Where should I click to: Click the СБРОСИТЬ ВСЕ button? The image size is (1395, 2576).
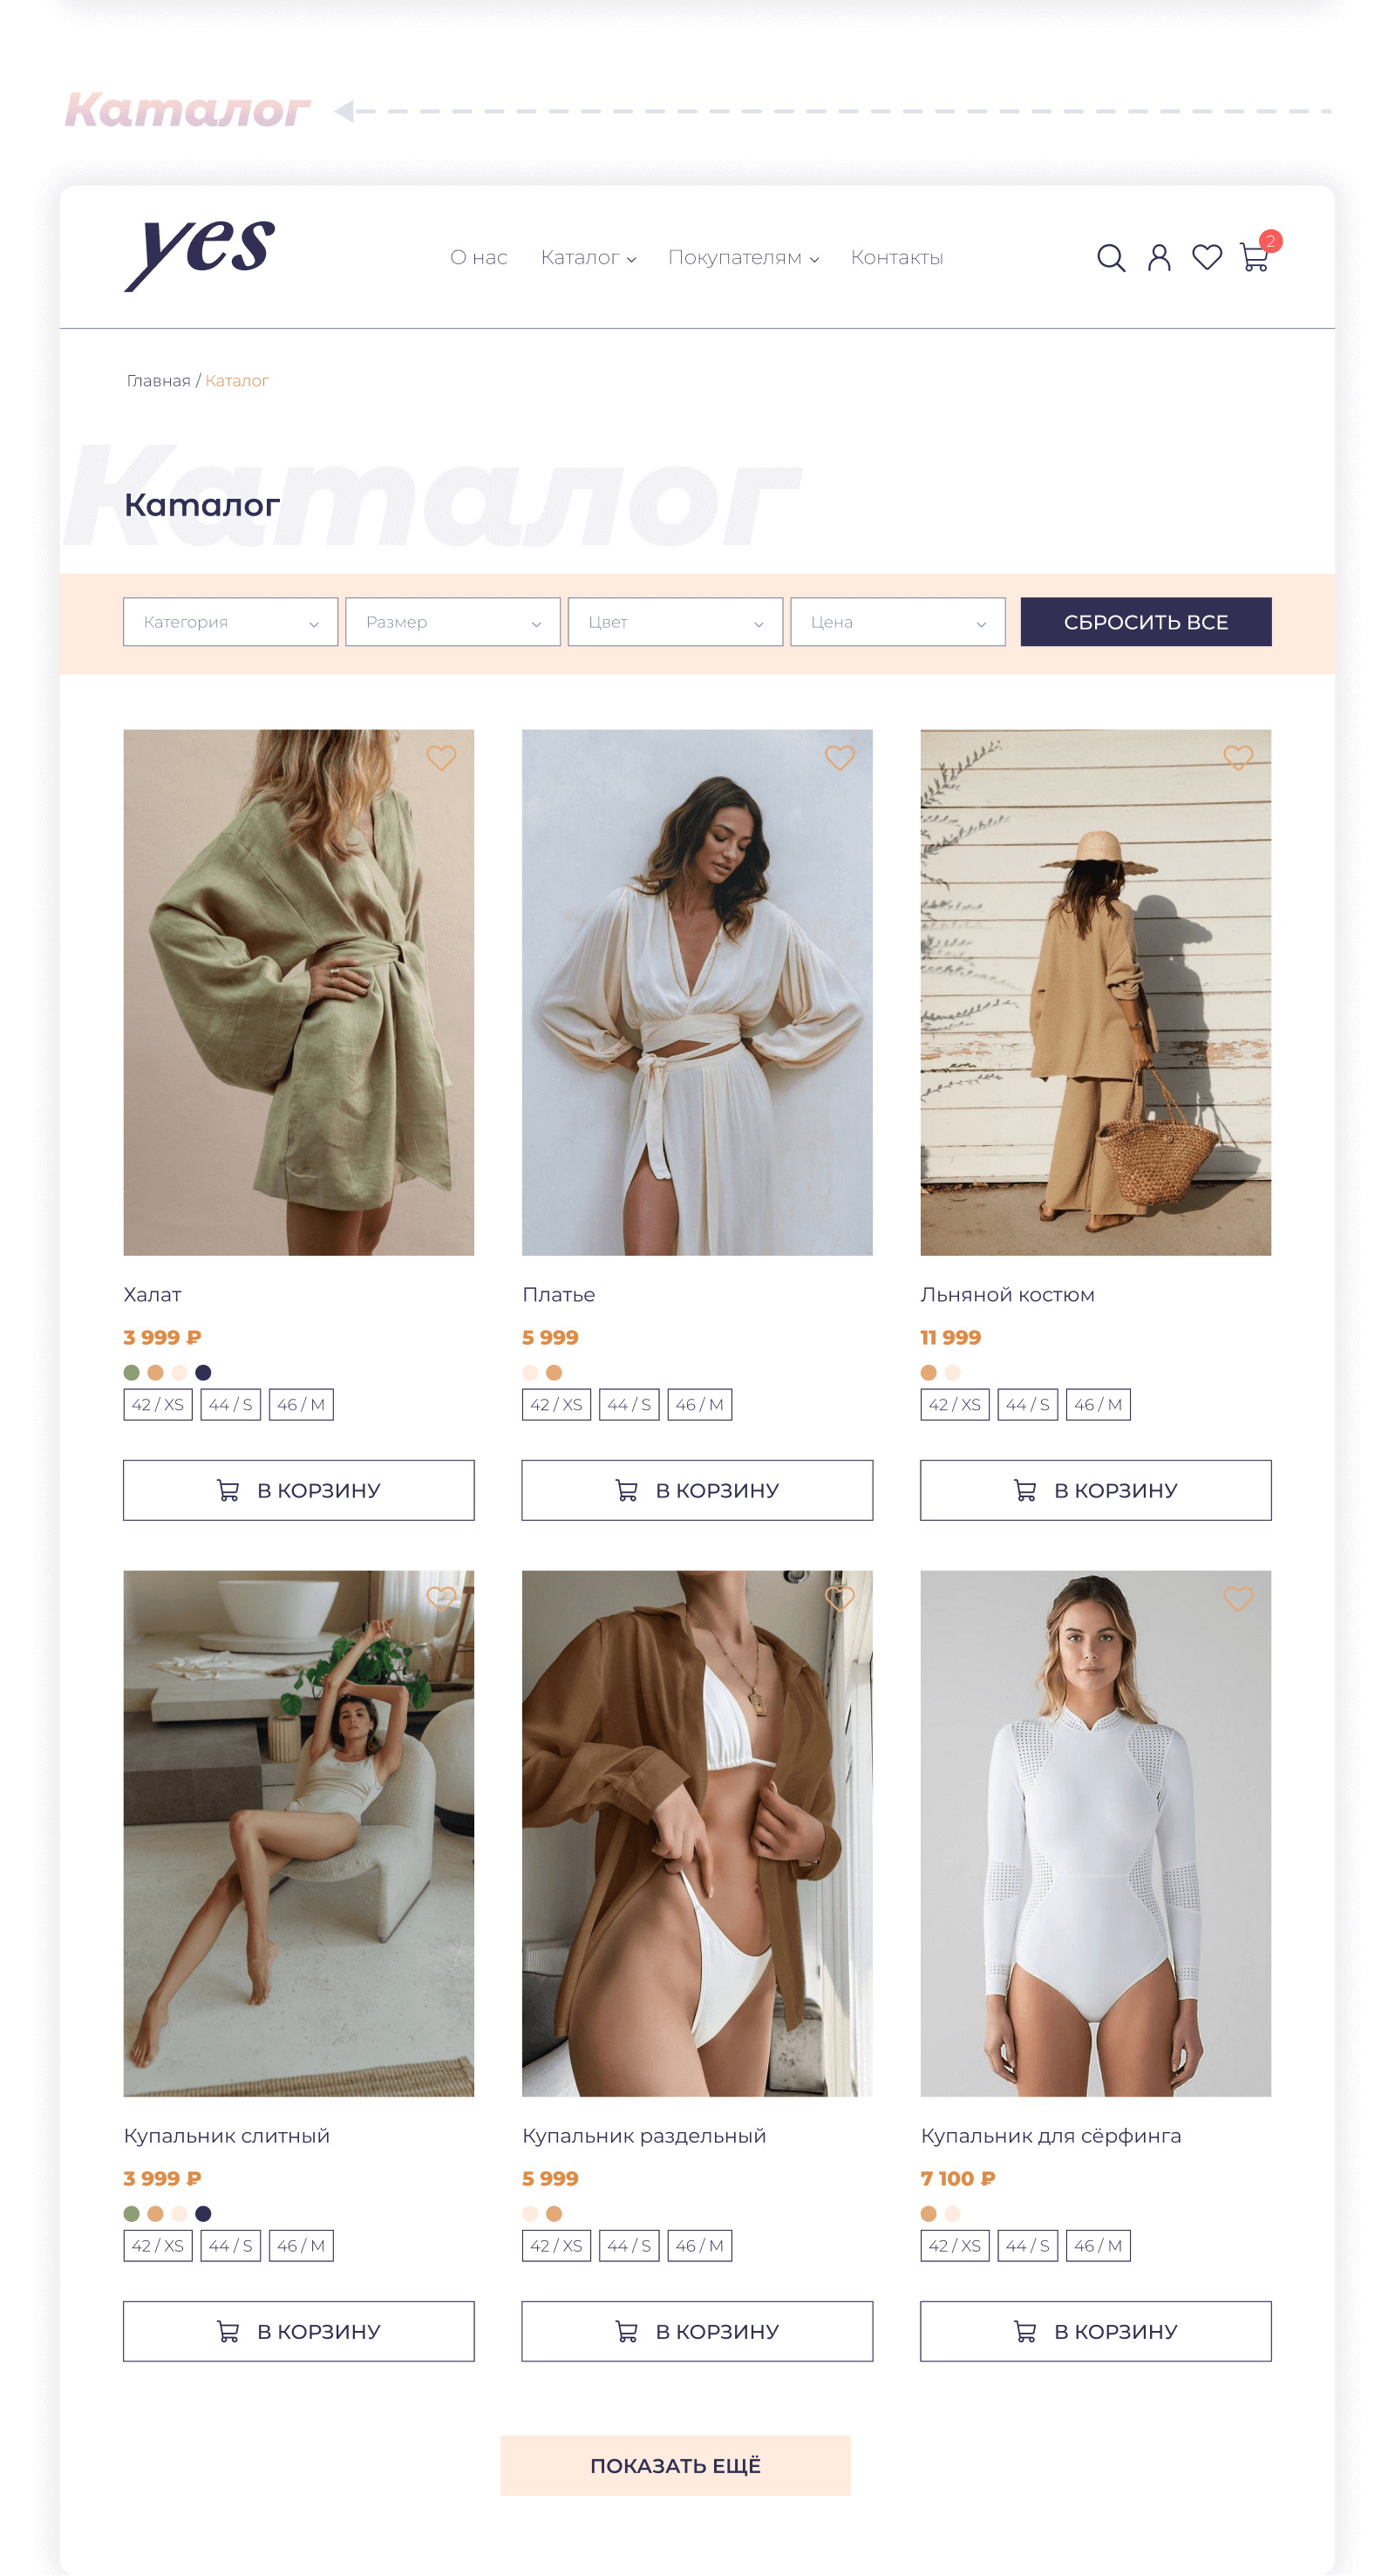(1146, 622)
